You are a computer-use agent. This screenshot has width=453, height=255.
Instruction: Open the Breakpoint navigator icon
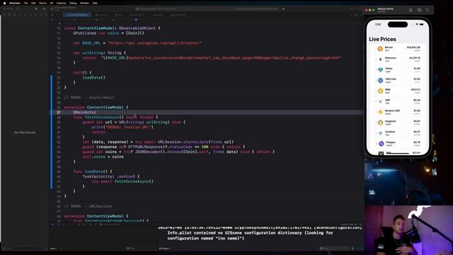point(41,14)
